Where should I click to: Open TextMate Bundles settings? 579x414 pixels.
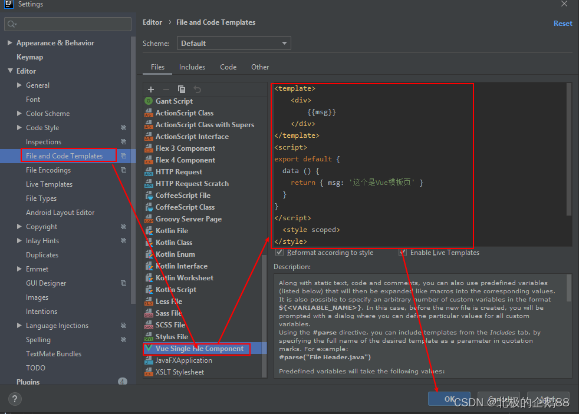(54, 354)
